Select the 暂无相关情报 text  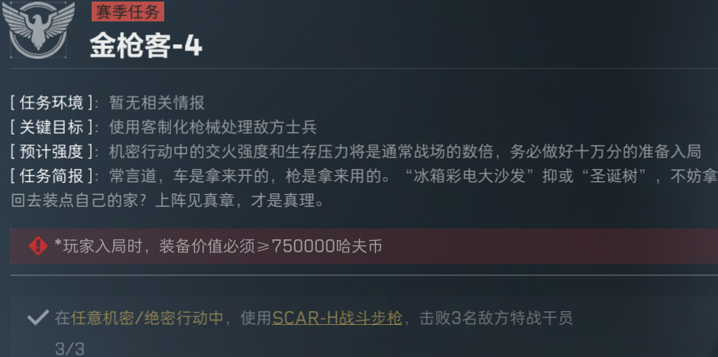coord(157,102)
